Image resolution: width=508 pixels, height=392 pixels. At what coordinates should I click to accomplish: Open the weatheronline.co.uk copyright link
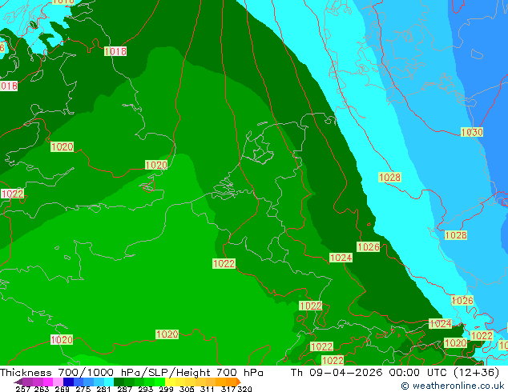[x=453, y=386]
